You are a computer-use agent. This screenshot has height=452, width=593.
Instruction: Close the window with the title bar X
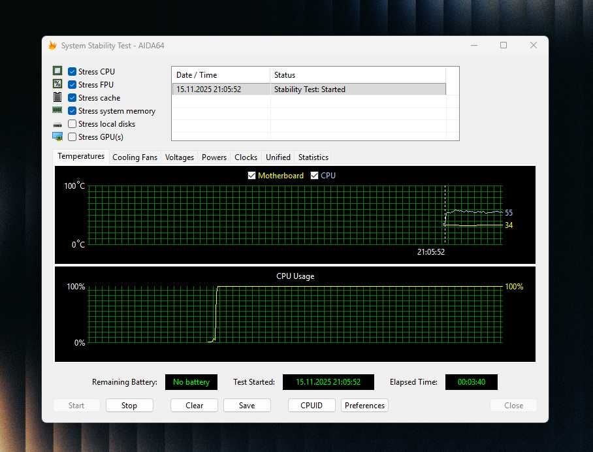click(534, 45)
